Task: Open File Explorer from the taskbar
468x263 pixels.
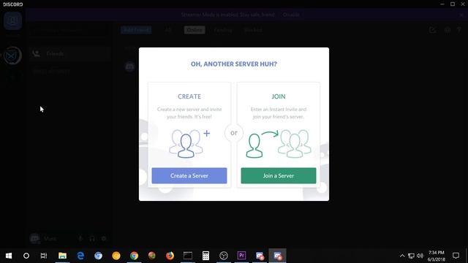Action: coord(62,256)
